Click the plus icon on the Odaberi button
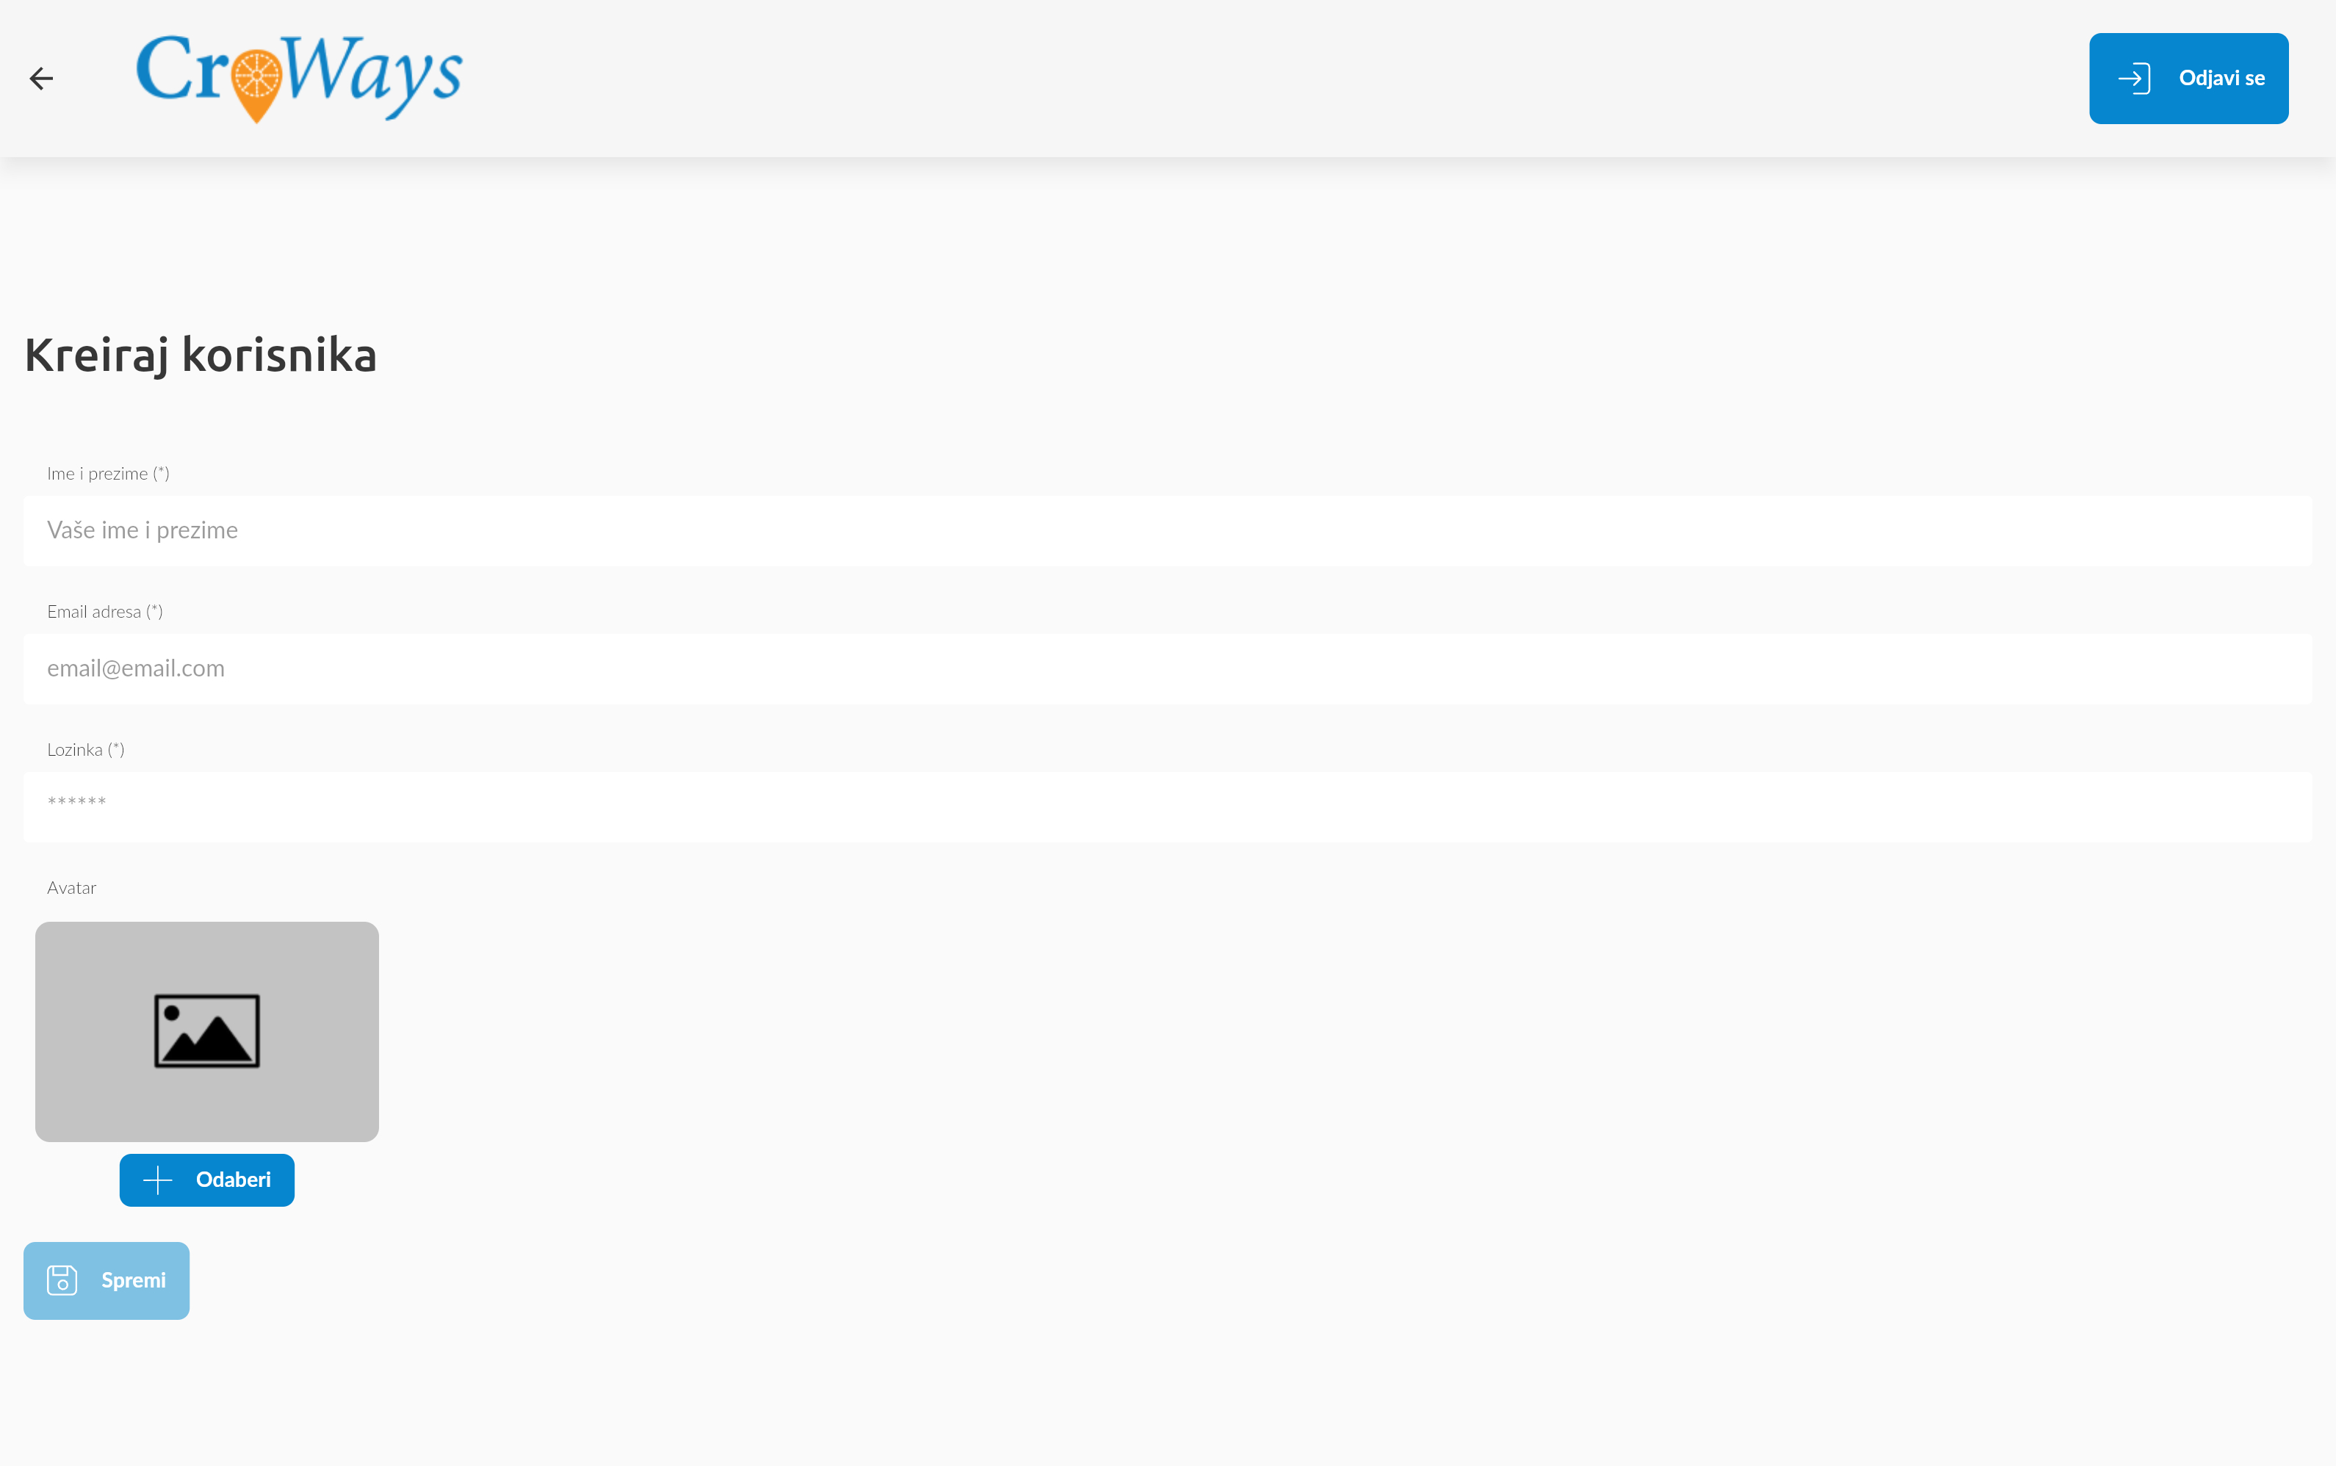 (157, 1180)
